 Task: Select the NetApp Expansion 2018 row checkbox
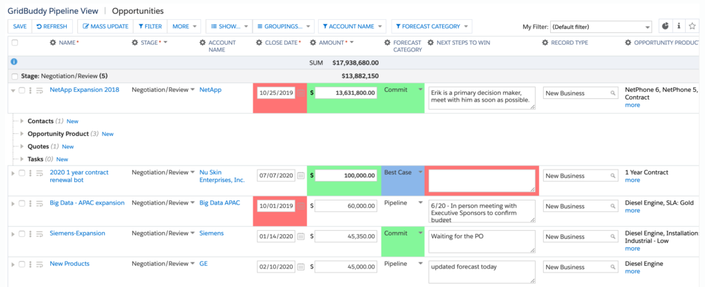pyautogui.click(x=21, y=90)
